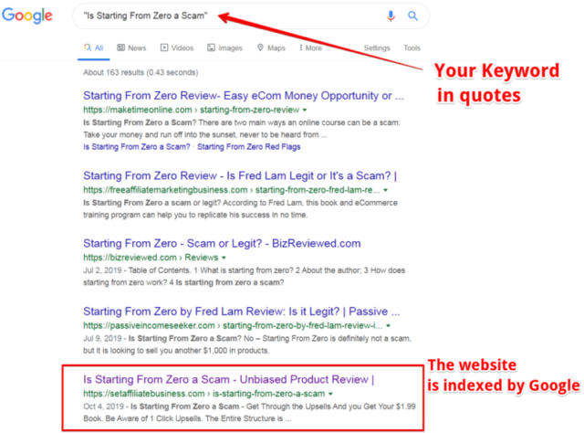The image size is (584, 433).
Task: Click the three-dot icon beside More
Action: pyautogui.click(x=301, y=48)
